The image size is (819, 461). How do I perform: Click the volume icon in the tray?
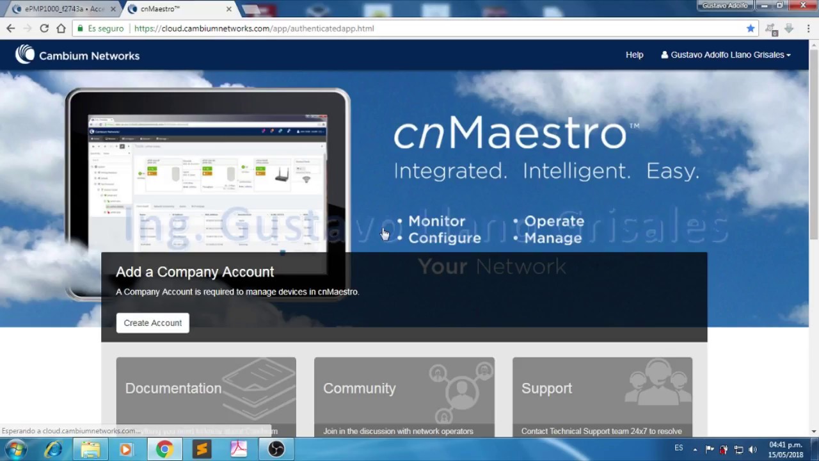(752, 449)
